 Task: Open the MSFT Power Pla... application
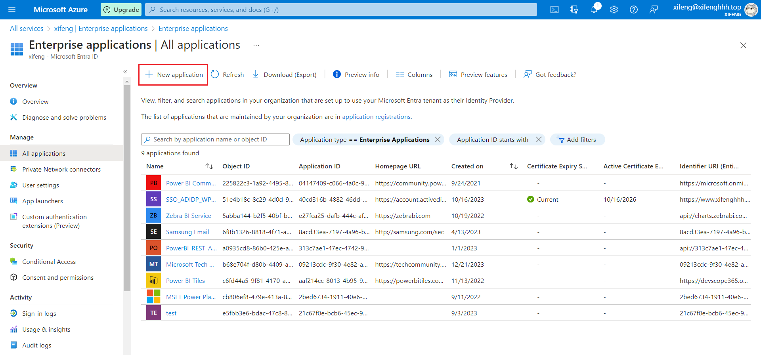(x=191, y=297)
